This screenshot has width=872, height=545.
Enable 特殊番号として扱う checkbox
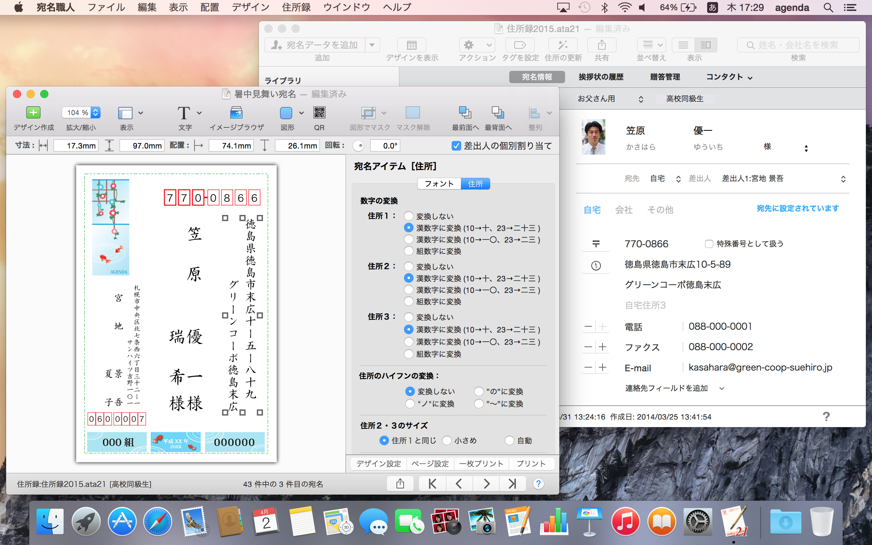(709, 244)
